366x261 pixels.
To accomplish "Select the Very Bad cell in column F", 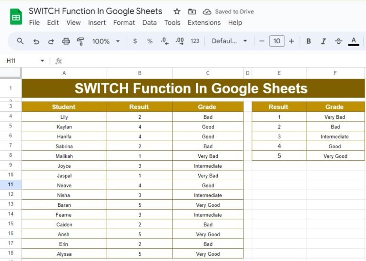I will [335, 117].
